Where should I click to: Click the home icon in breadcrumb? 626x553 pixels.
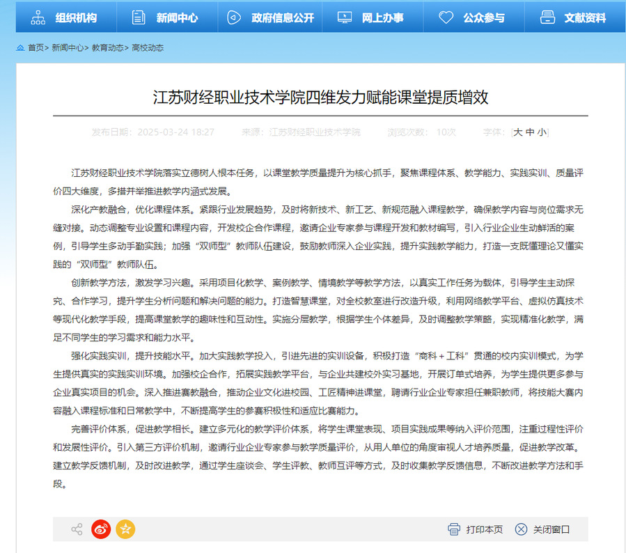(x=20, y=48)
